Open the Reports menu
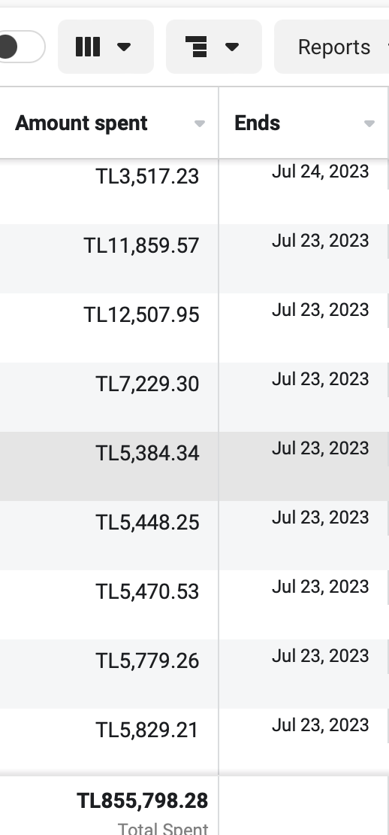This screenshot has width=389, height=835. (x=333, y=47)
